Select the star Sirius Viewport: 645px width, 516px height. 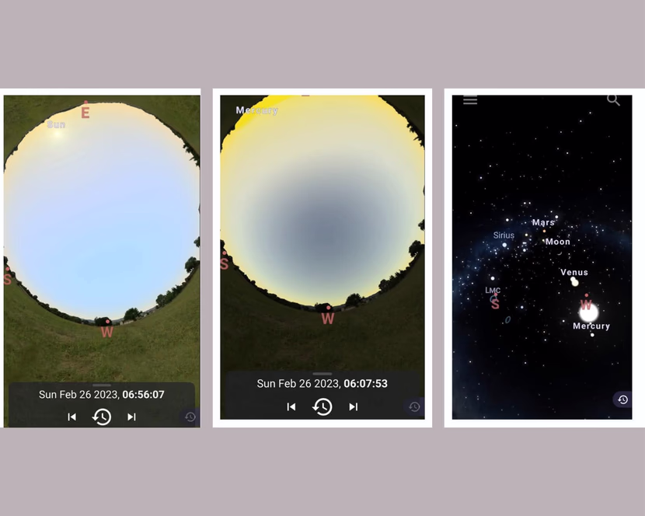504,235
